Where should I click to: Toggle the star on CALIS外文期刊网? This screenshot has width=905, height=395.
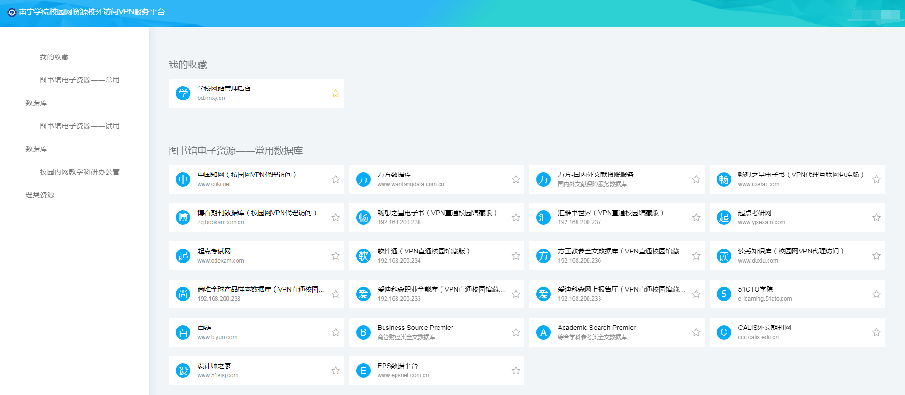coord(876,332)
